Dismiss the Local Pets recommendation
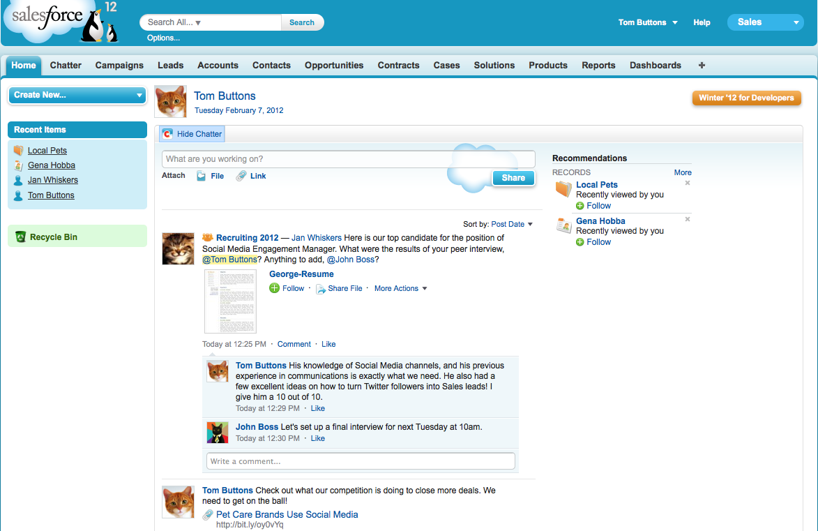This screenshot has height=531, width=818. (688, 183)
